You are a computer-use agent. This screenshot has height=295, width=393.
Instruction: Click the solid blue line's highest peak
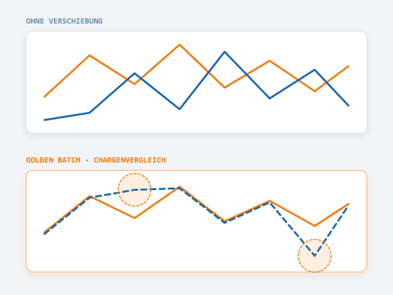click(x=225, y=52)
